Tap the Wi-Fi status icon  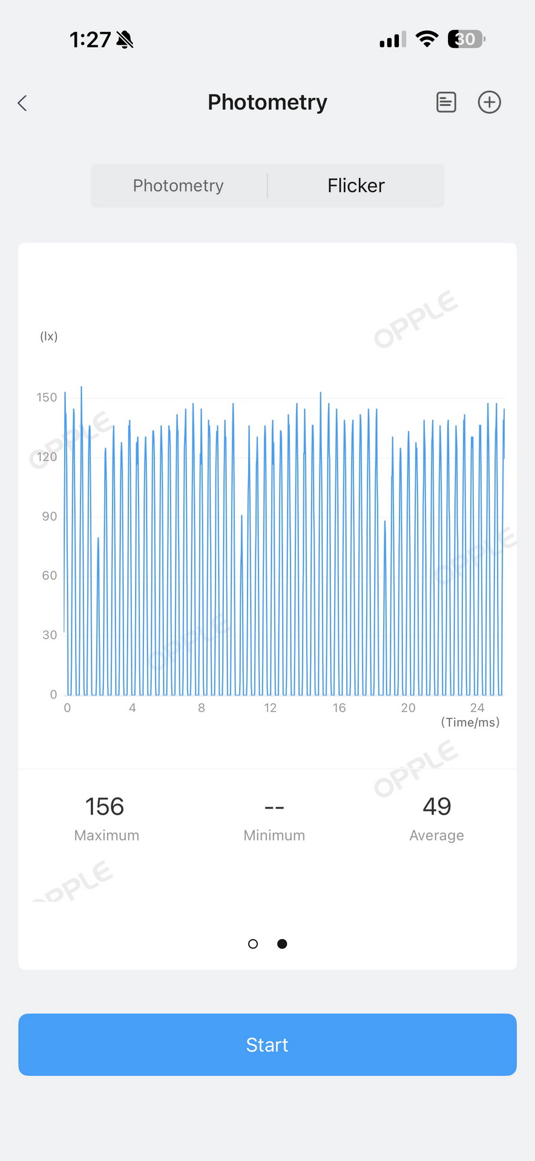(427, 39)
